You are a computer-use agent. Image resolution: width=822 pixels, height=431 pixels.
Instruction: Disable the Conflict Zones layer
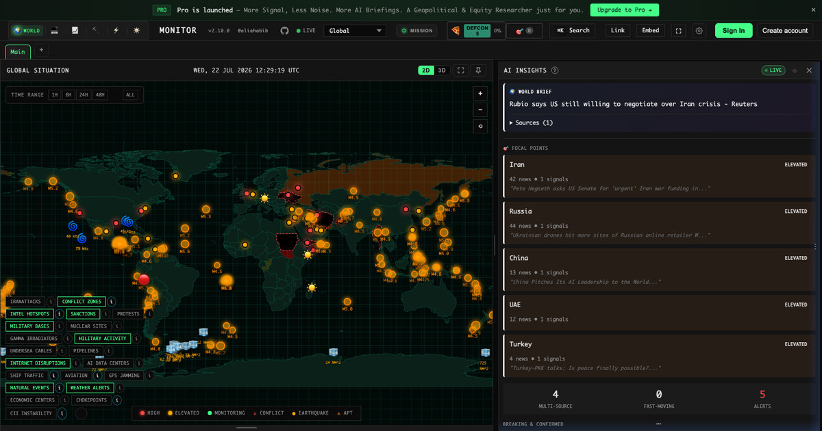coord(82,302)
